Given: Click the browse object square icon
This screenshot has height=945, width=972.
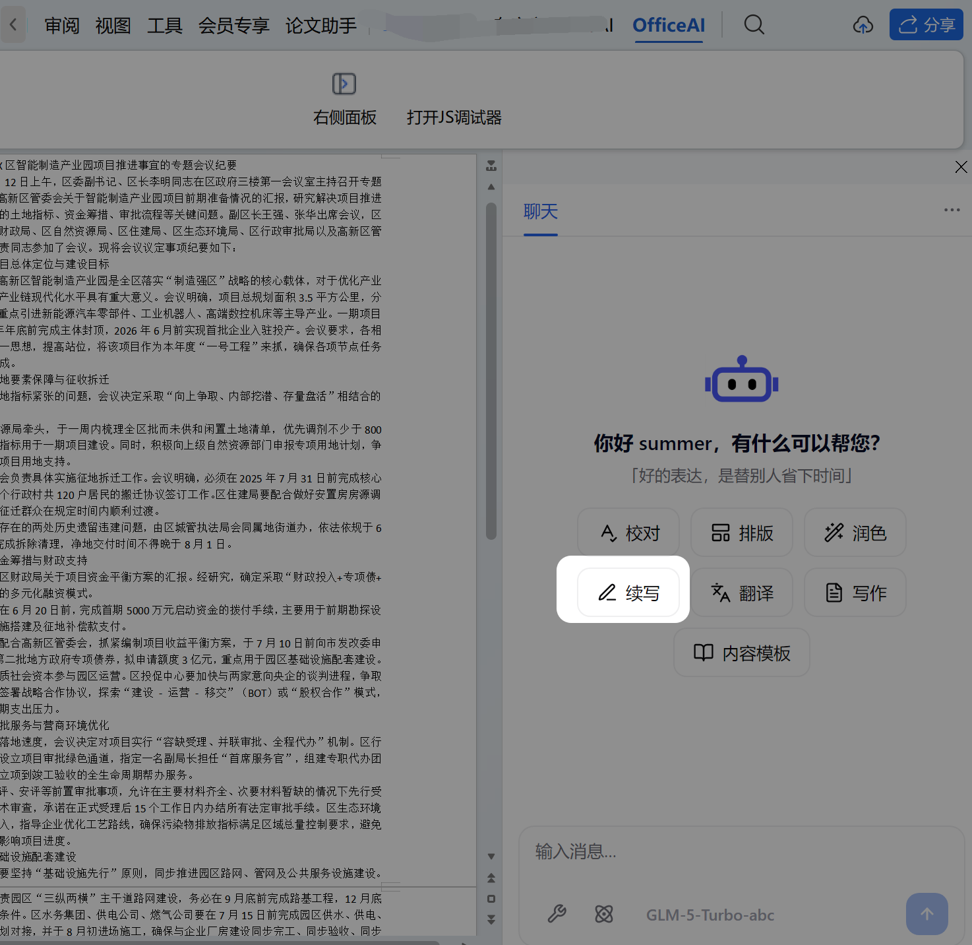Looking at the screenshot, I should click(x=491, y=899).
